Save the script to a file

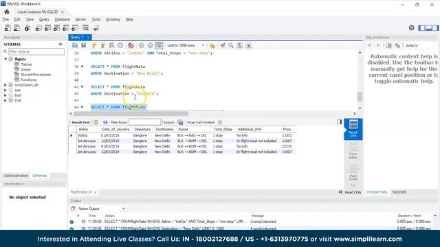(x=83, y=45)
